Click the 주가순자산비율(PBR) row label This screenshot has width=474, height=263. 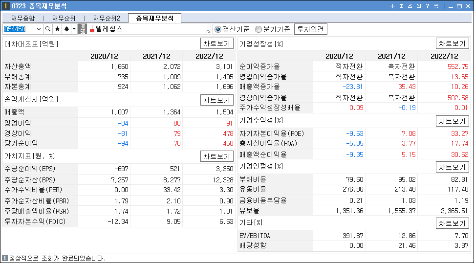pos(37,201)
